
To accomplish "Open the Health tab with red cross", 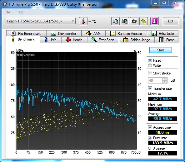I will click(74, 40).
